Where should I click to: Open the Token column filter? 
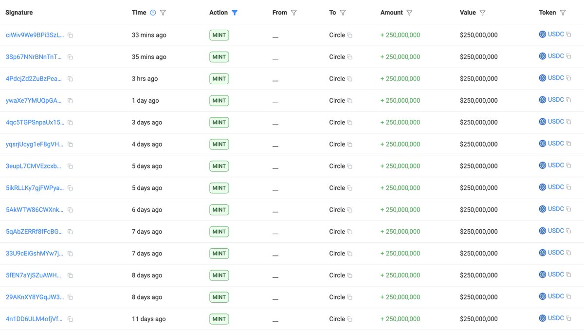tap(563, 13)
